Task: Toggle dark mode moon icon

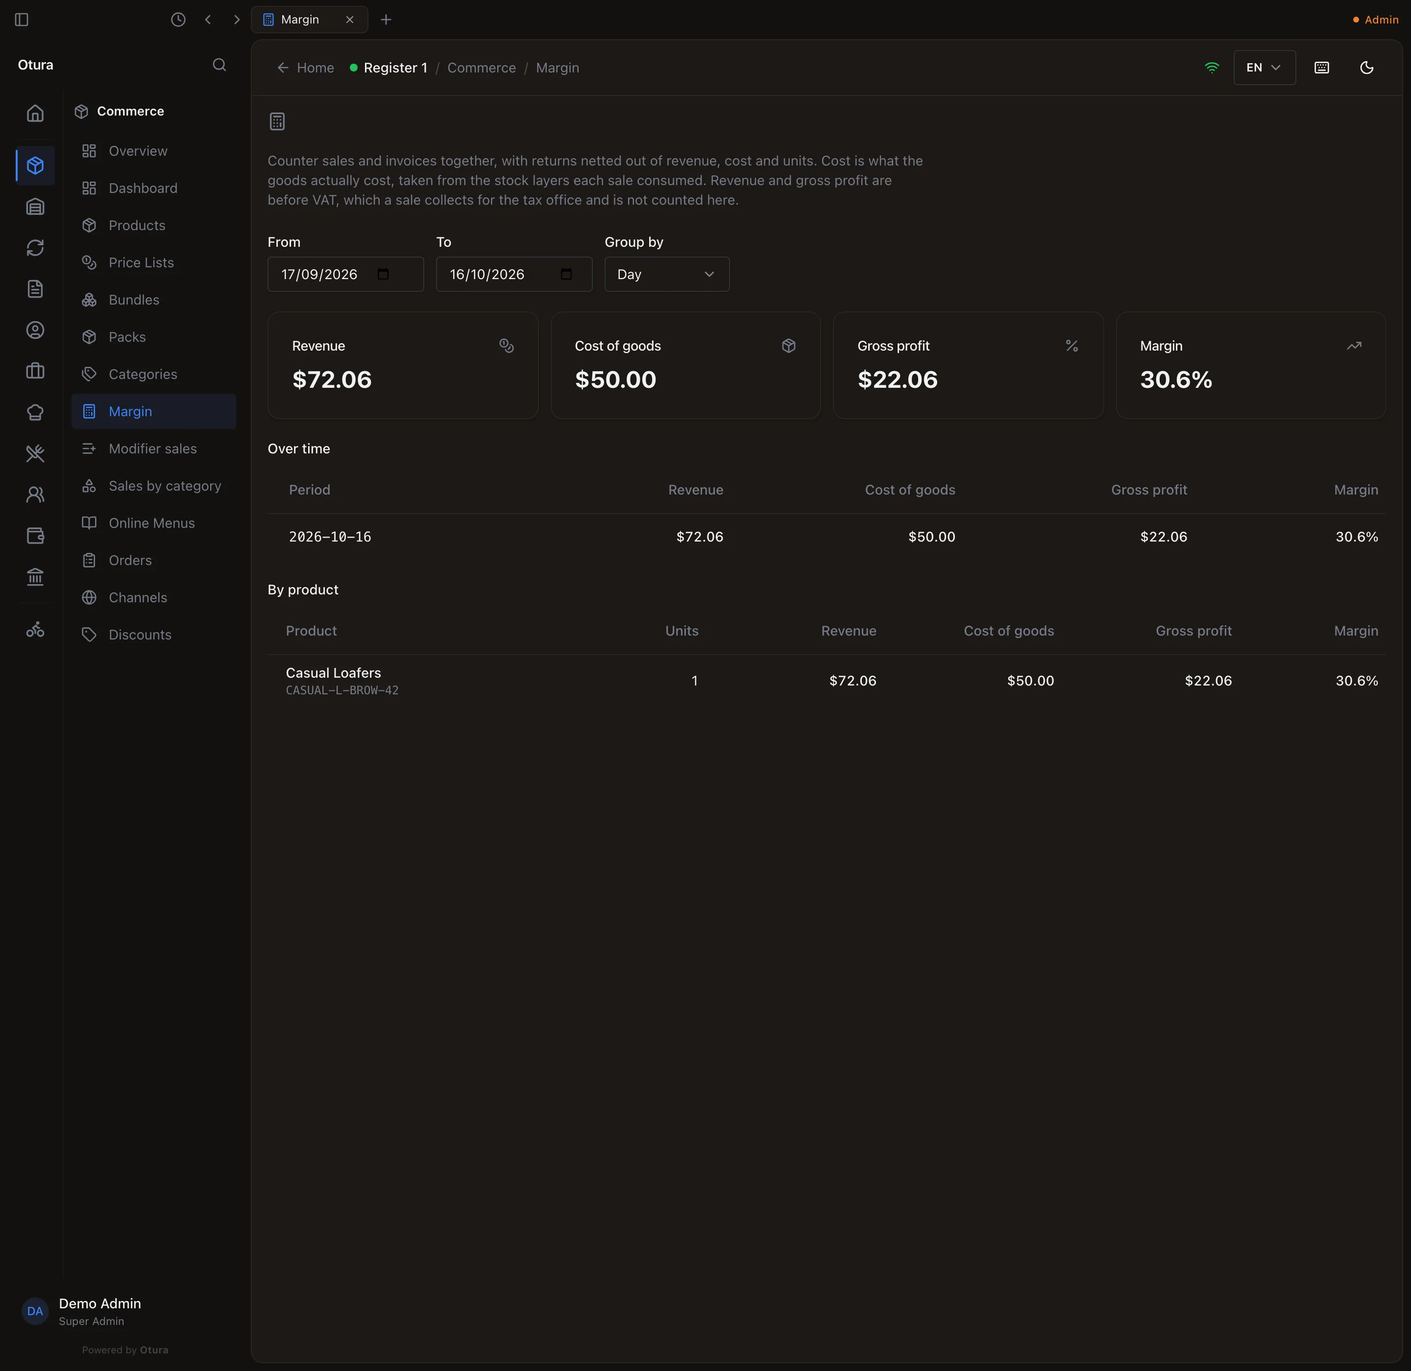Action: (1365, 68)
